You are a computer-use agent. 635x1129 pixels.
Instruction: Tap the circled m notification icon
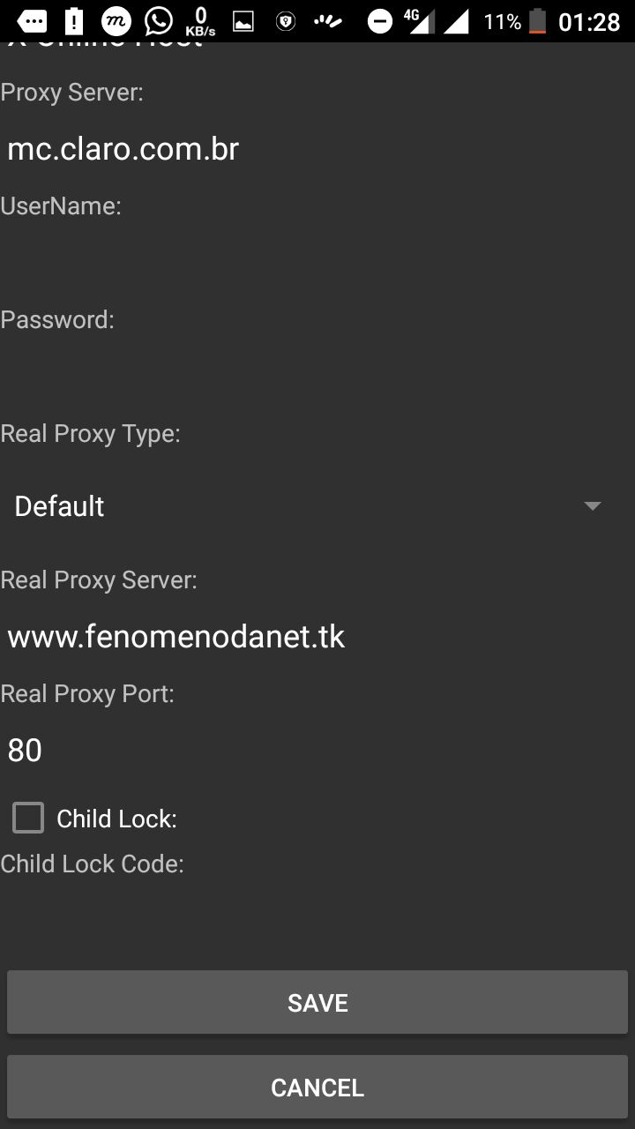click(116, 21)
